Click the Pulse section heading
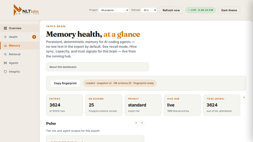Screen dimensions: 253x142 pos(51,124)
